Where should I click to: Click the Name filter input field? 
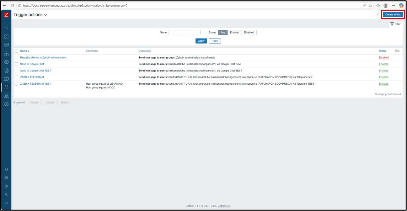(x=184, y=33)
